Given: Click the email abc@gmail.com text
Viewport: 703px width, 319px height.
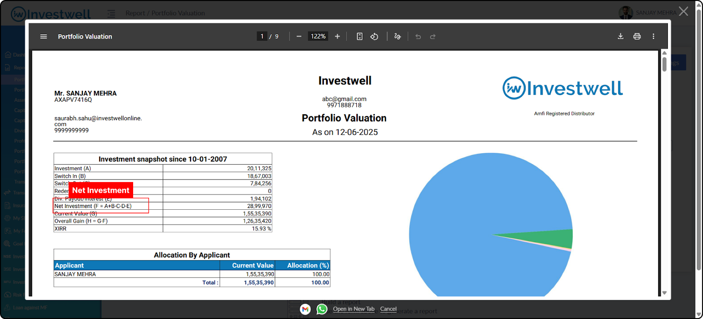Looking at the screenshot, I should (344, 99).
